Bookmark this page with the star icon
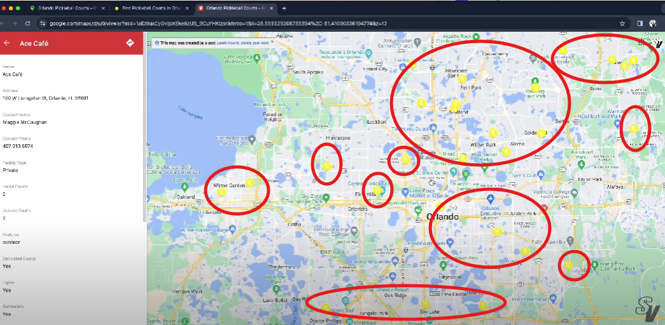The height and width of the screenshot is (325, 665). point(622,23)
